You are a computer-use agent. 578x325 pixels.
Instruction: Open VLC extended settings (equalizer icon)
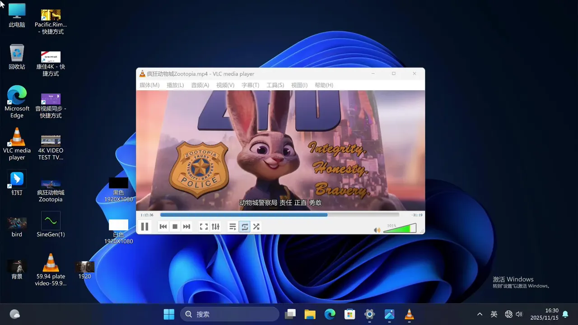coord(215,227)
